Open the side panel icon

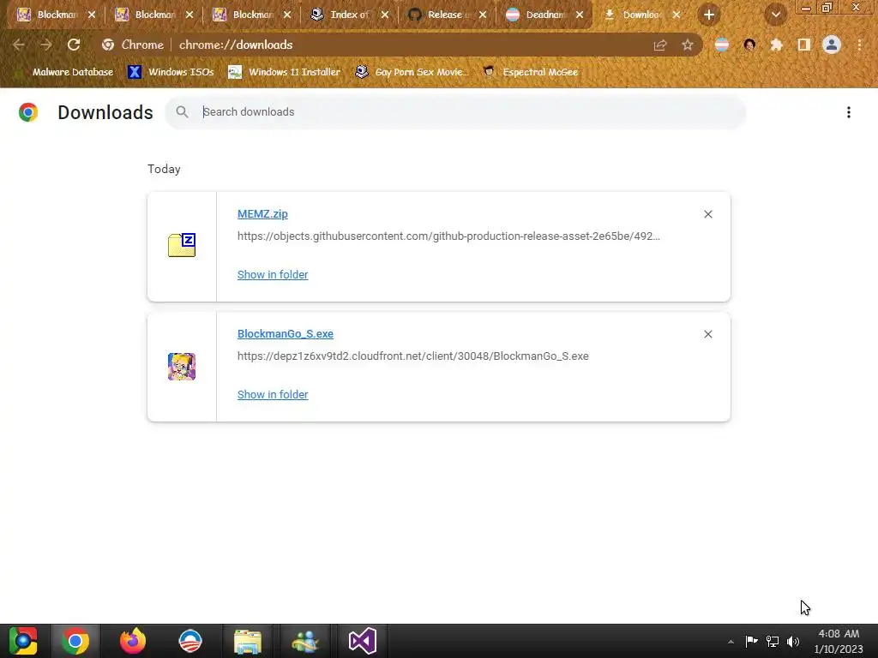pyautogui.click(x=804, y=45)
